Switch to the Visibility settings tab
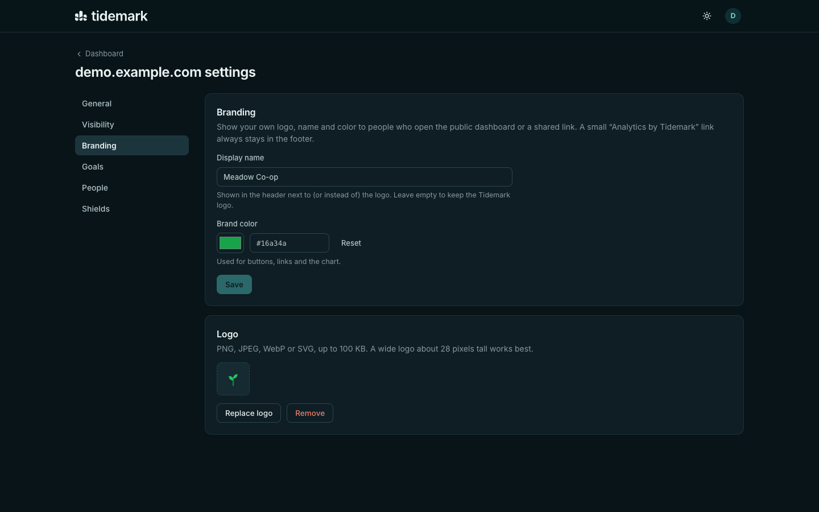The image size is (819, 512). (132, 125)
